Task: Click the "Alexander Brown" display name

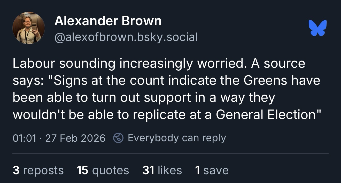Action: (108, 21)
